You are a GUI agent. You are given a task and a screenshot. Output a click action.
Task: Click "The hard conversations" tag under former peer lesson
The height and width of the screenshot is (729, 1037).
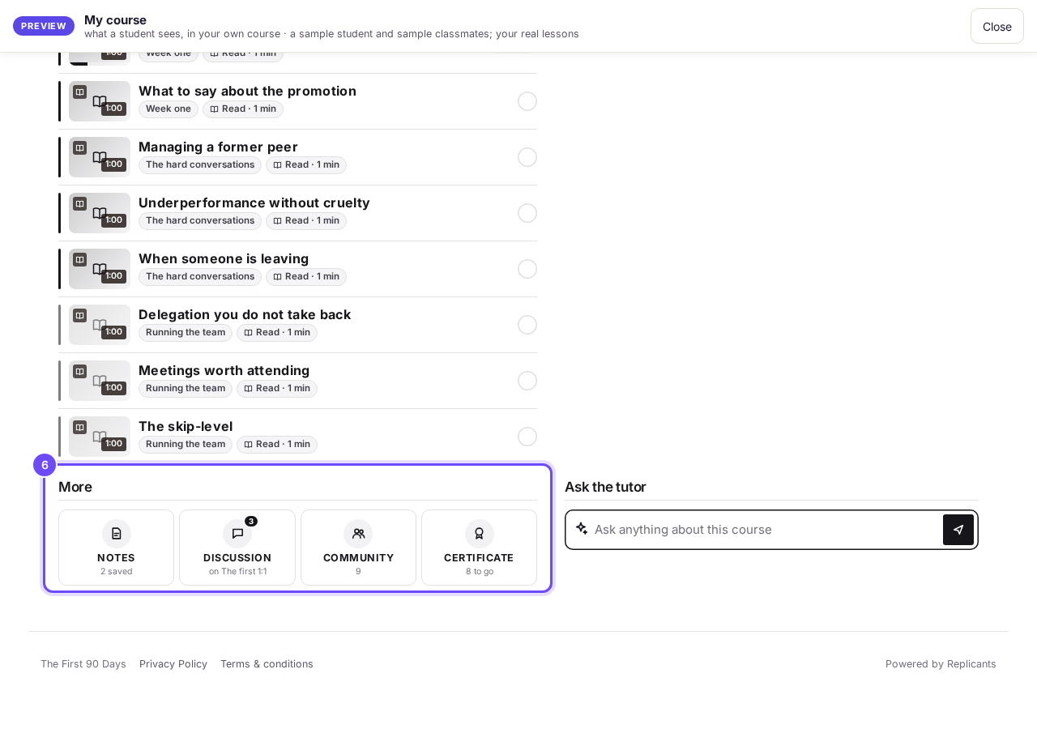tap(200, 165)
